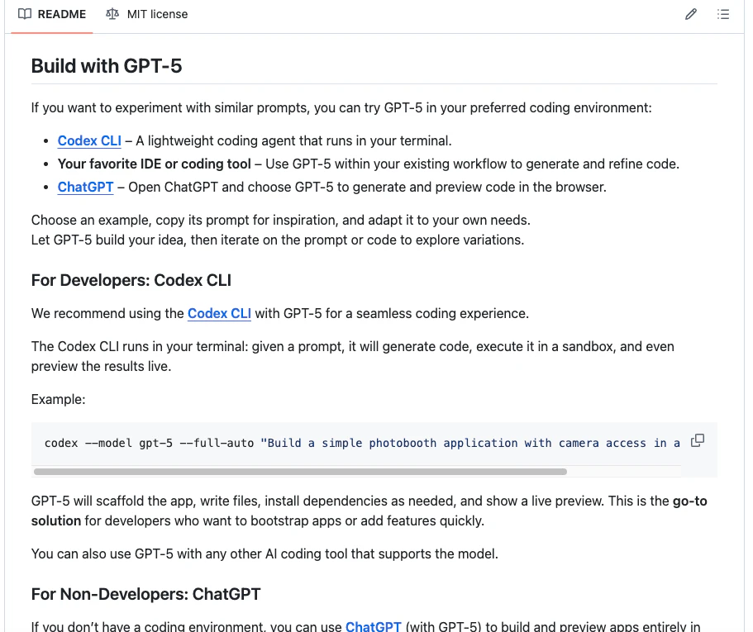Click 'You can also use GPT-5' sentence

pyautogui.click(x=265, y=554)
